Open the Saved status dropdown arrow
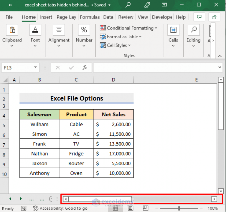The height and width of the screenshot is (212, 226). click(x=110, y=5)
